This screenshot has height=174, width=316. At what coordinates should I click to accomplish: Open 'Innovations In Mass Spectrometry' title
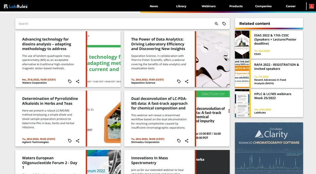(x=149, y=160)
